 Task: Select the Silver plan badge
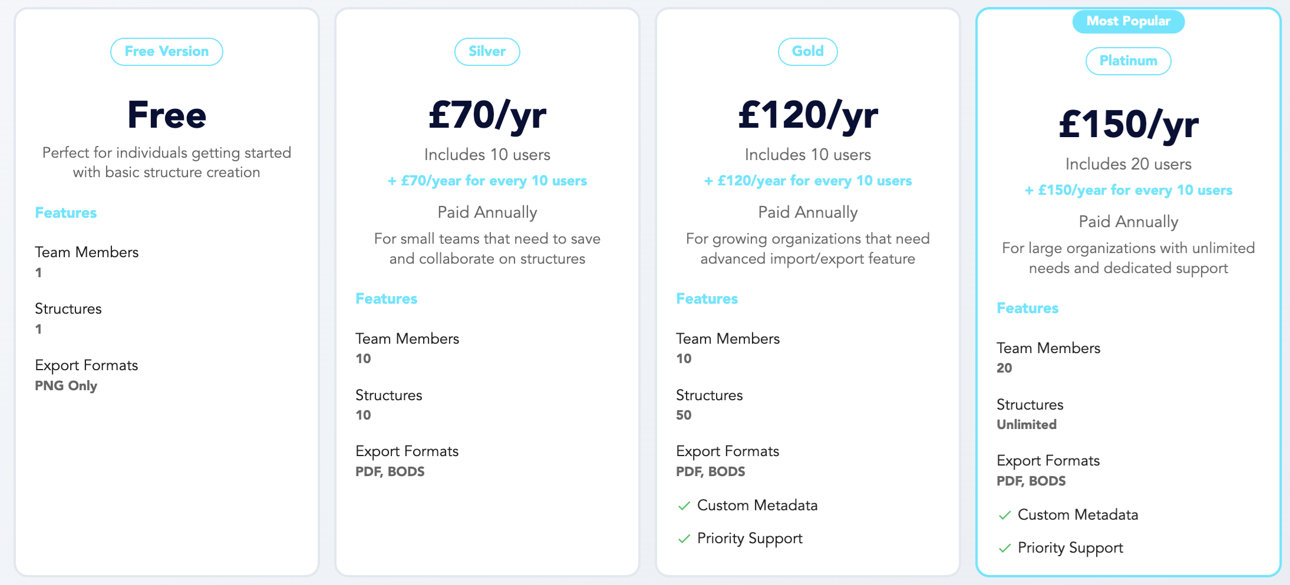pyautogui.click(x=487, y=52)
